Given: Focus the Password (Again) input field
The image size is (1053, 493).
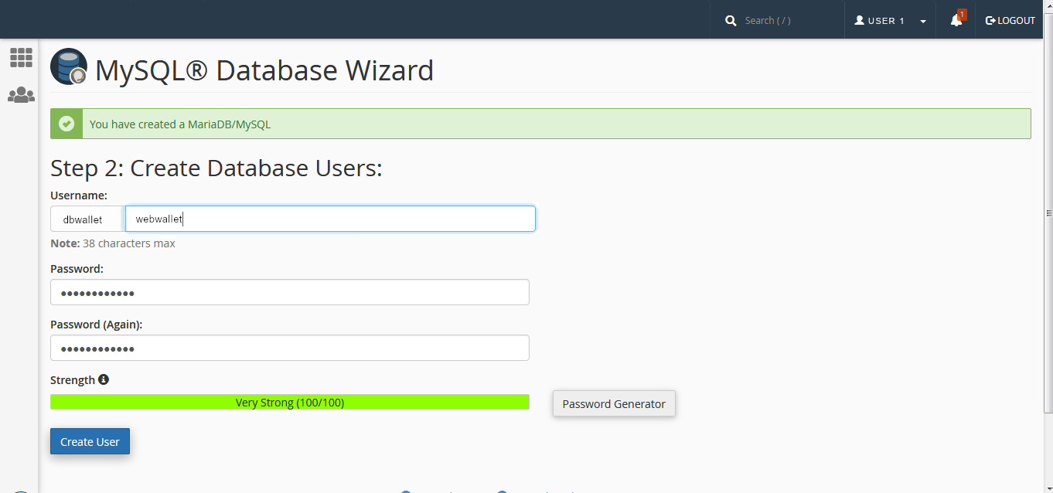Looking at the screenshot, I should tap(290, 348).
